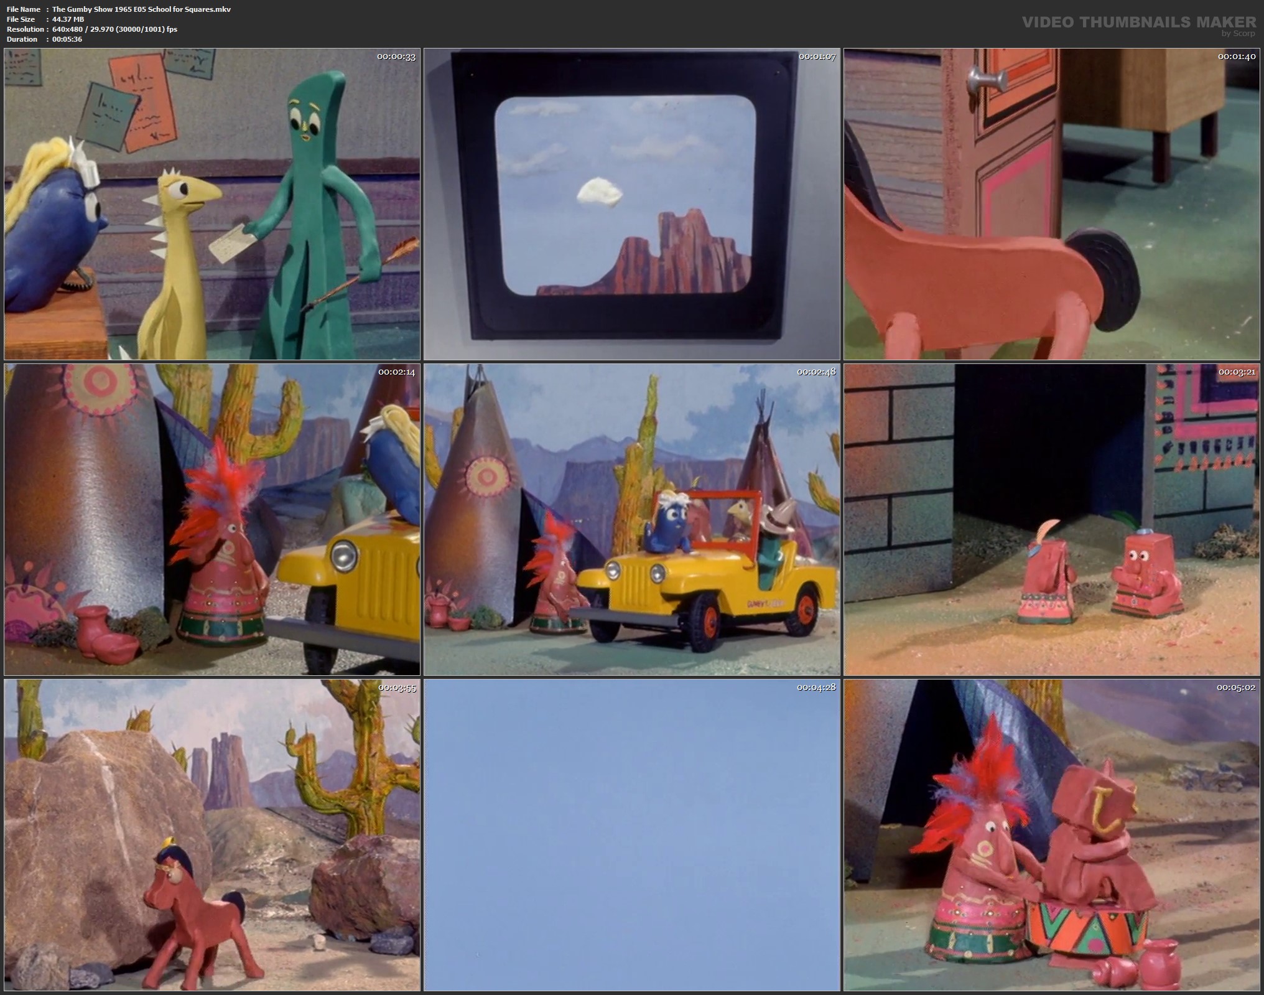Click the timestamp '00:04:28' label

pos(817,688)
